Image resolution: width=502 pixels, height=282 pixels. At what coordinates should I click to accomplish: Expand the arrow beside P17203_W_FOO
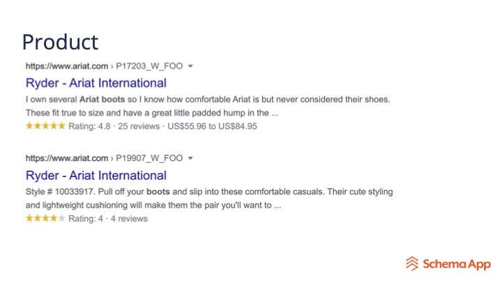[x=190, y=66]
